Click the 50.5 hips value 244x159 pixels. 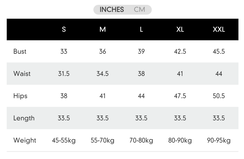click(x=219, y=96)
